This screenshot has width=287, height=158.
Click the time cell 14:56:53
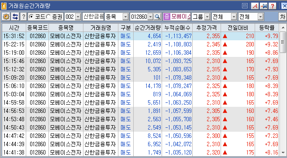14,111
